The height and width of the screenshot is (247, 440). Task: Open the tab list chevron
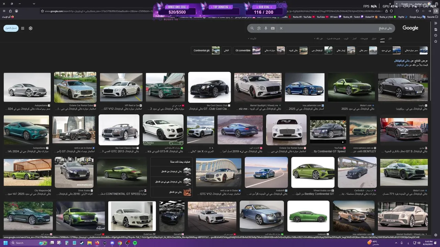coord(34,4)
